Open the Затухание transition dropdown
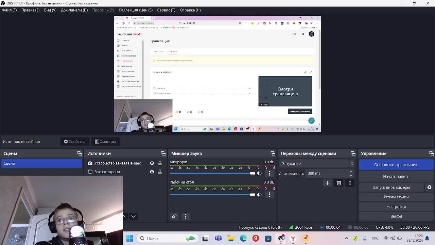Image resolution: width=435 pixels, height=245 pixels. point(317,164)
